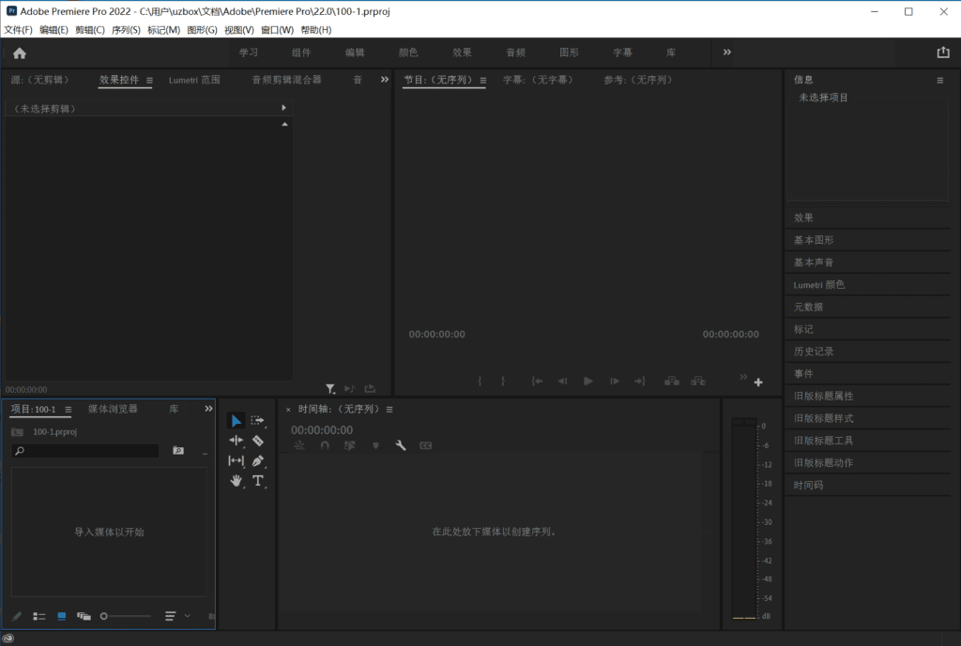Viewport: 961px width, 646px height.
Task: Select the Track Select Forward tool
Action: click(x=258, y=421)
